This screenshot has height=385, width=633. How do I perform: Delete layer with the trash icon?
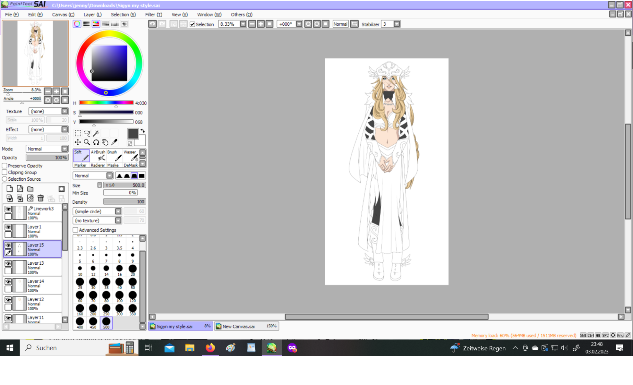(x=40, y=198)
